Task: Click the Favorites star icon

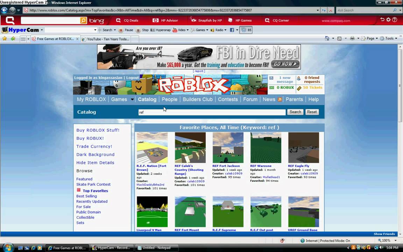Action: [x=5, y=38]
